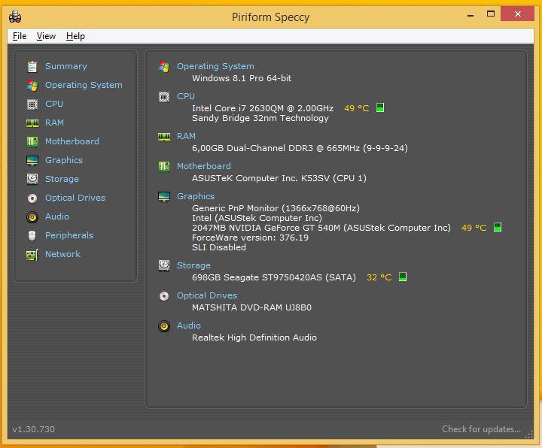View Storage section from sidebar
The height and width of the screenshot is (448, 542).
(62, 179)
